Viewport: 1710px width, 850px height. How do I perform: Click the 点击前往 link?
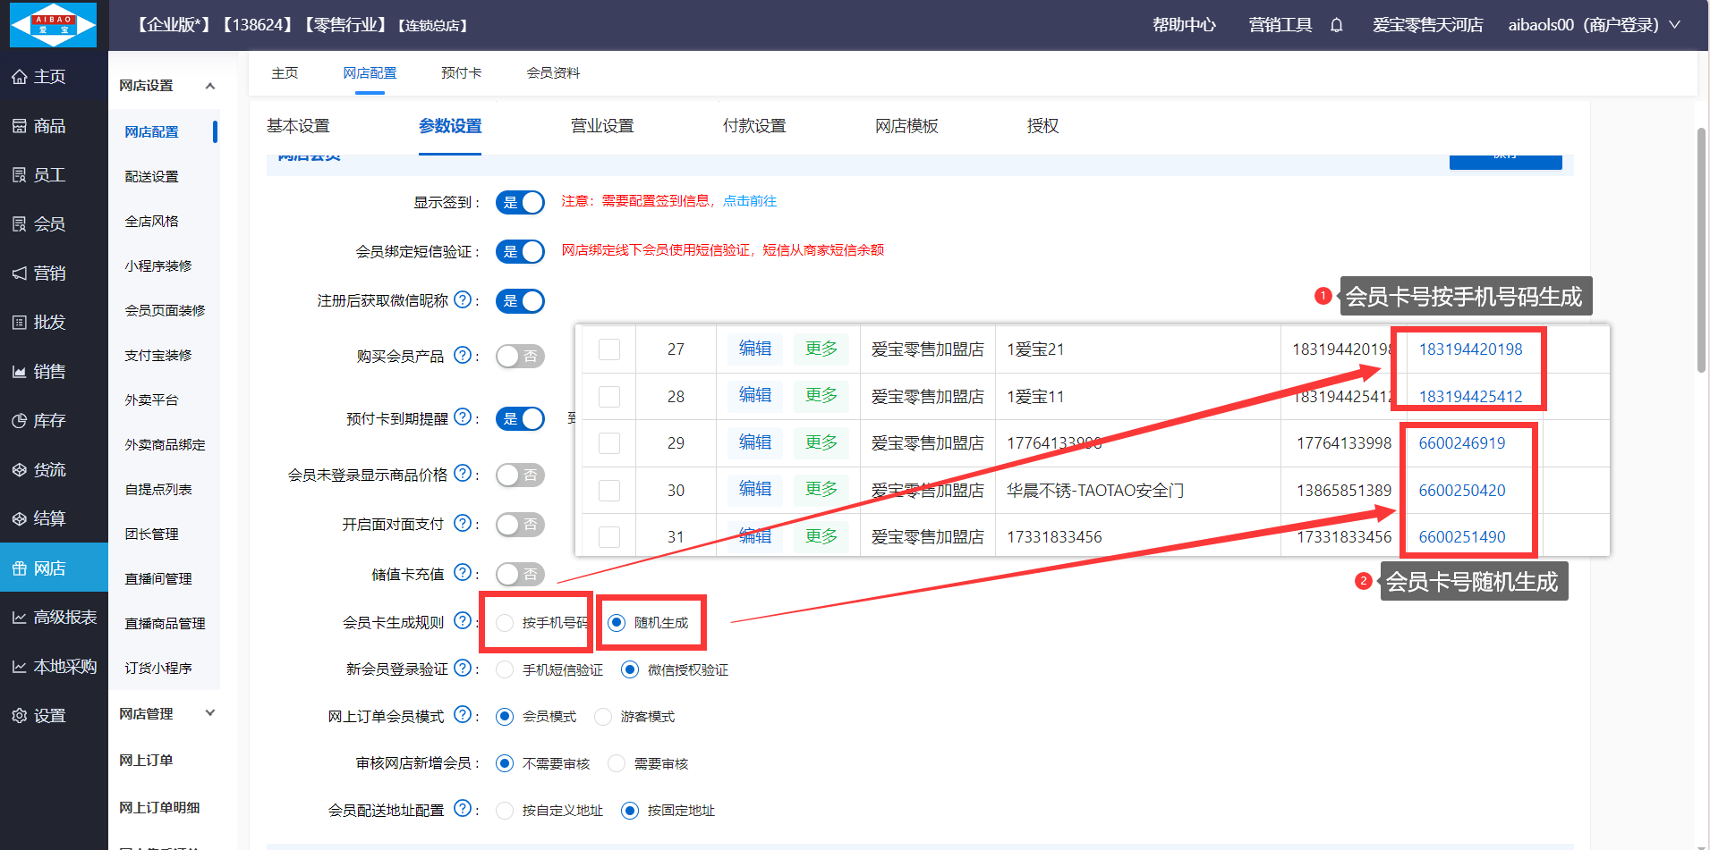coord(750,201)
